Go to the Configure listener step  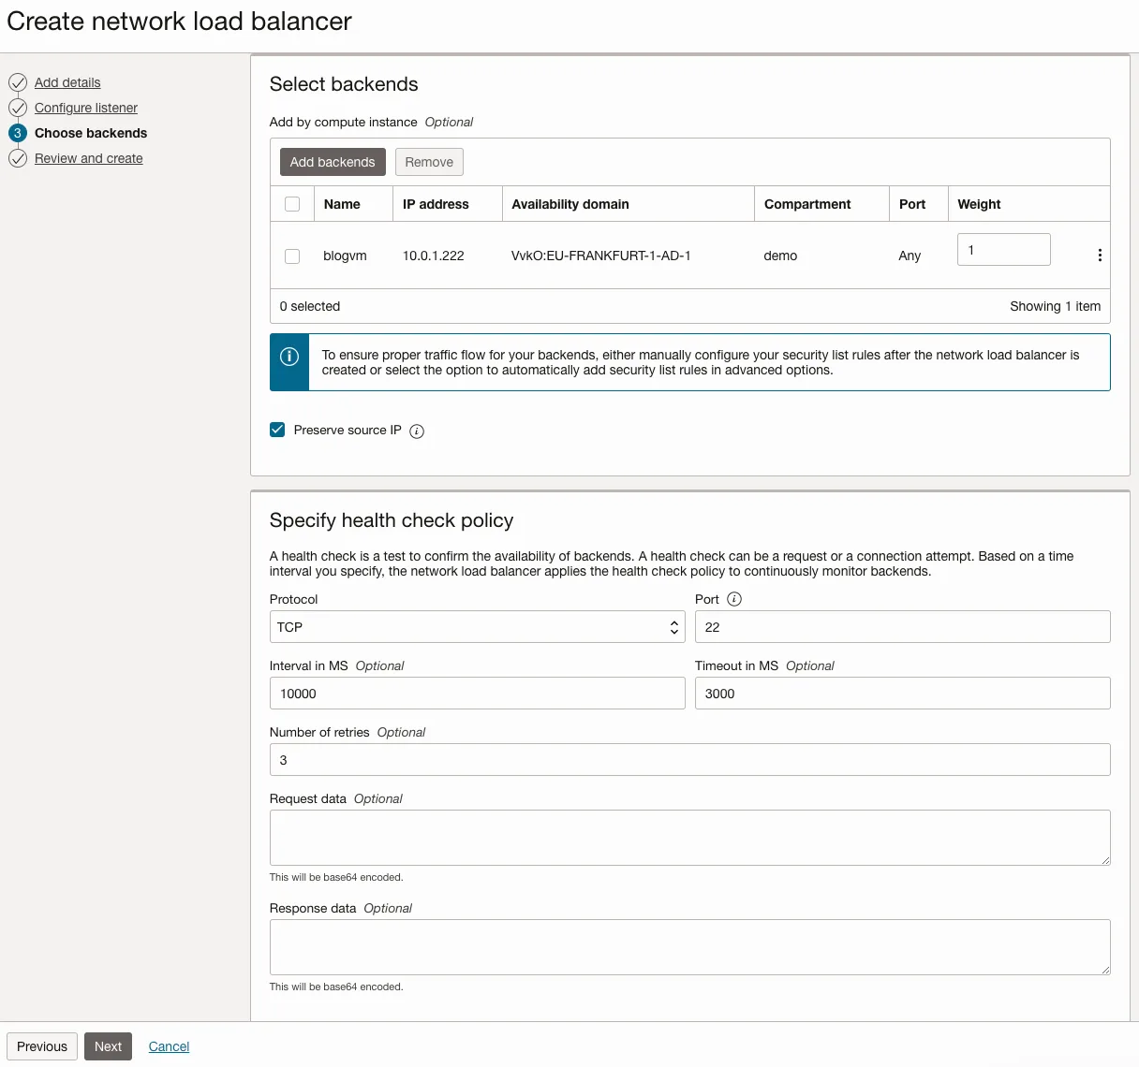(86, 108)
